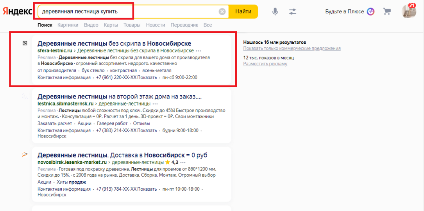424x211 pixels.
Task: Activate voice search microphone icon
Action: [275, 12]
